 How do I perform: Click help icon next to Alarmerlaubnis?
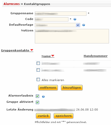pos(43,97)
